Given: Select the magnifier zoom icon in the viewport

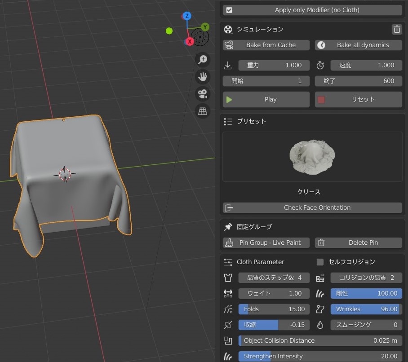Looking at the screenshot, I should 203,59.
